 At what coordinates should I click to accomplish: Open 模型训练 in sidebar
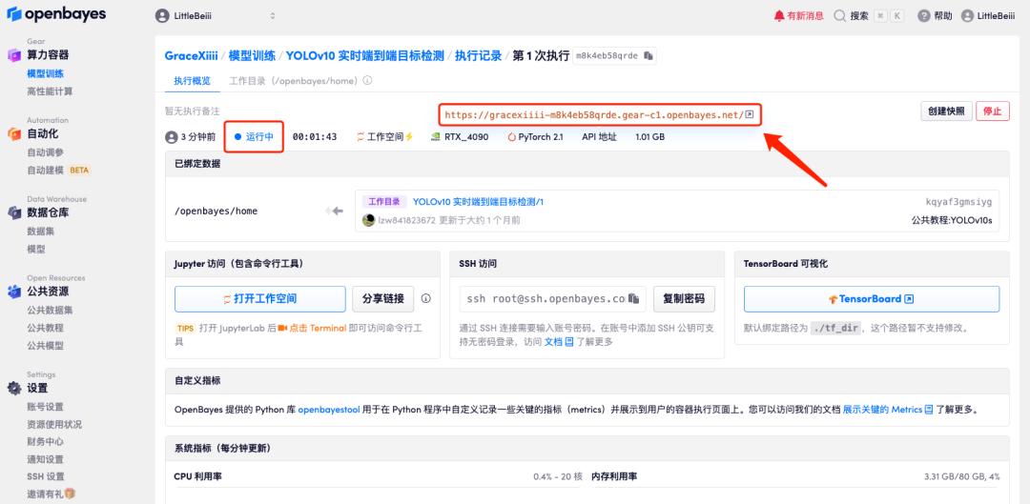tap(46, 73)
